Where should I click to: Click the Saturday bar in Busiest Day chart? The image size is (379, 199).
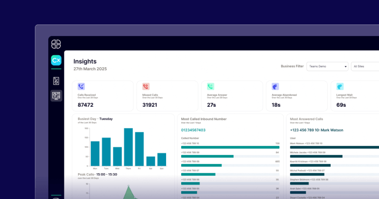coord(151,161)
